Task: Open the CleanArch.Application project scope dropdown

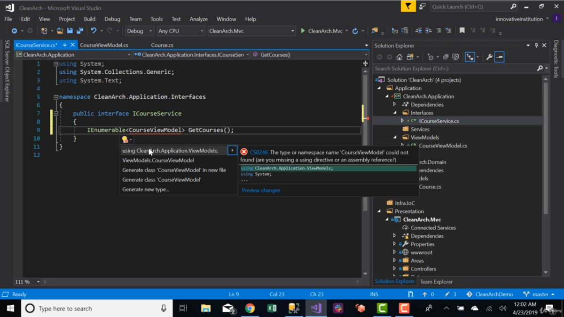Action: [73, 54]
